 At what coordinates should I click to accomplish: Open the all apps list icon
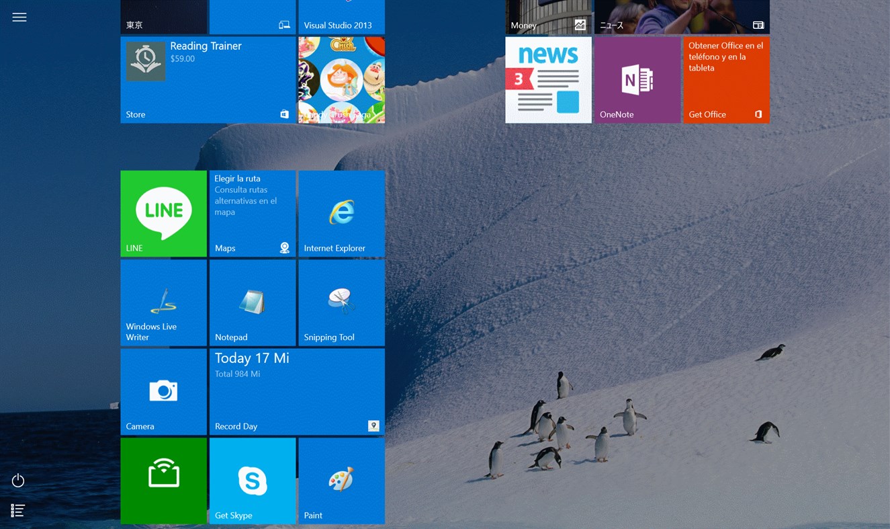click(x=17, y=510)
